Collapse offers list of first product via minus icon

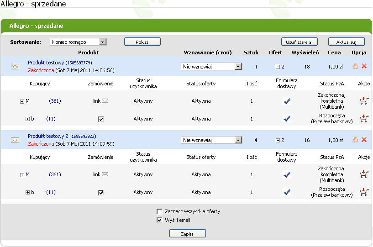click(278, 67)
